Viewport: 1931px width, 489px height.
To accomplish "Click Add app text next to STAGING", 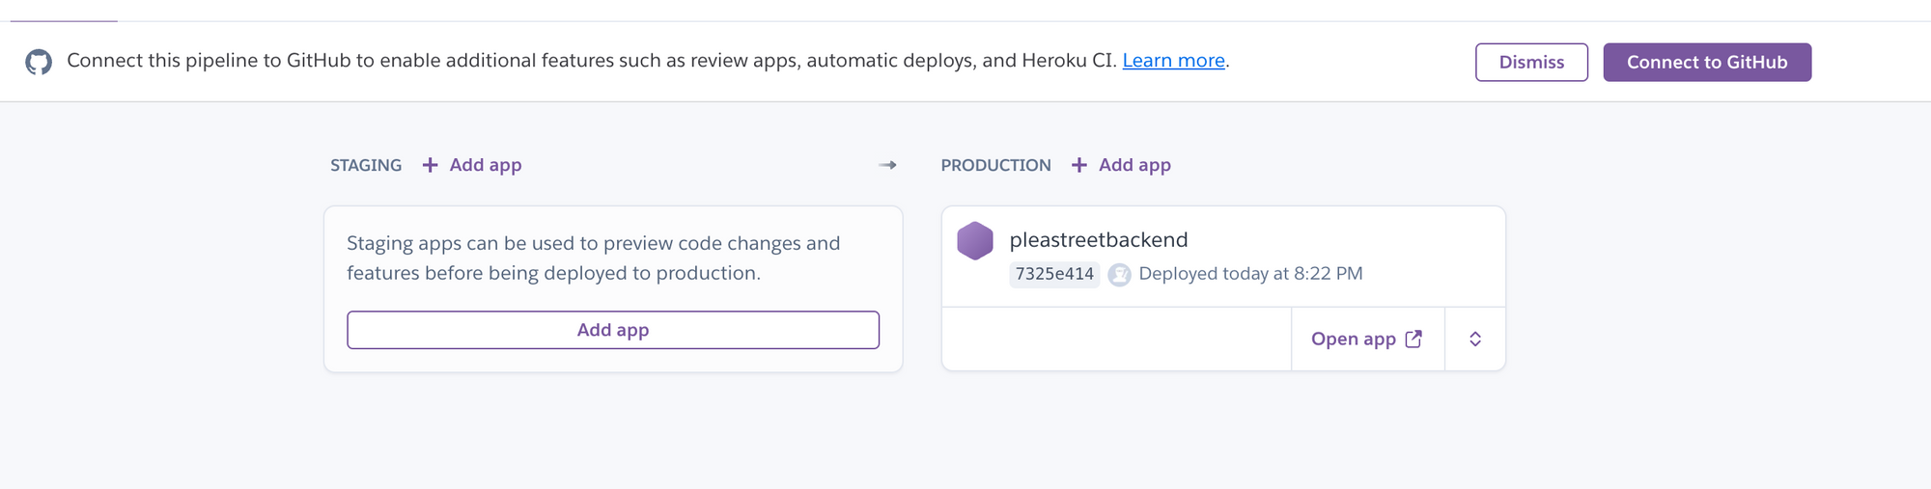I will tap(486, 165).
